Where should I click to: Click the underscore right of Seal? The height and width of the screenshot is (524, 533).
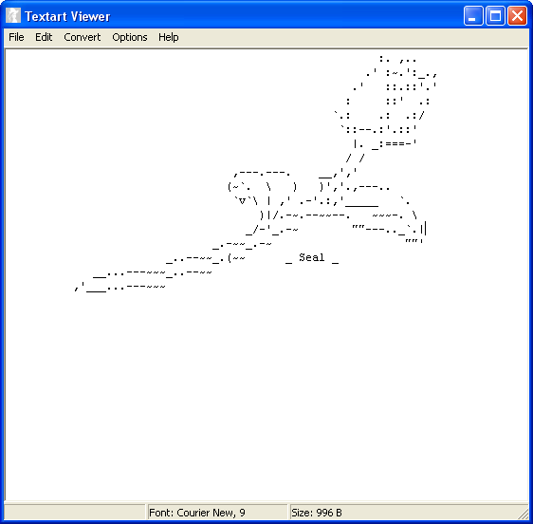click(335, 263)
